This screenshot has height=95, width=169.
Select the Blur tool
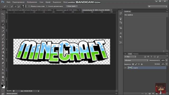click(3, 56)
